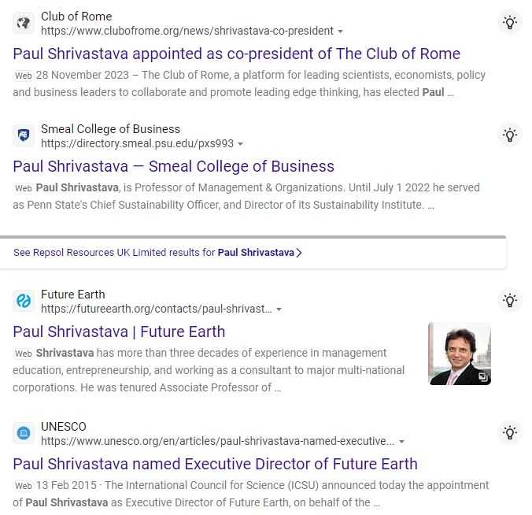Open 'Paul Shrivastava — Smeal College of Business' link
The image size is (532, 515).
click(173, 166)
